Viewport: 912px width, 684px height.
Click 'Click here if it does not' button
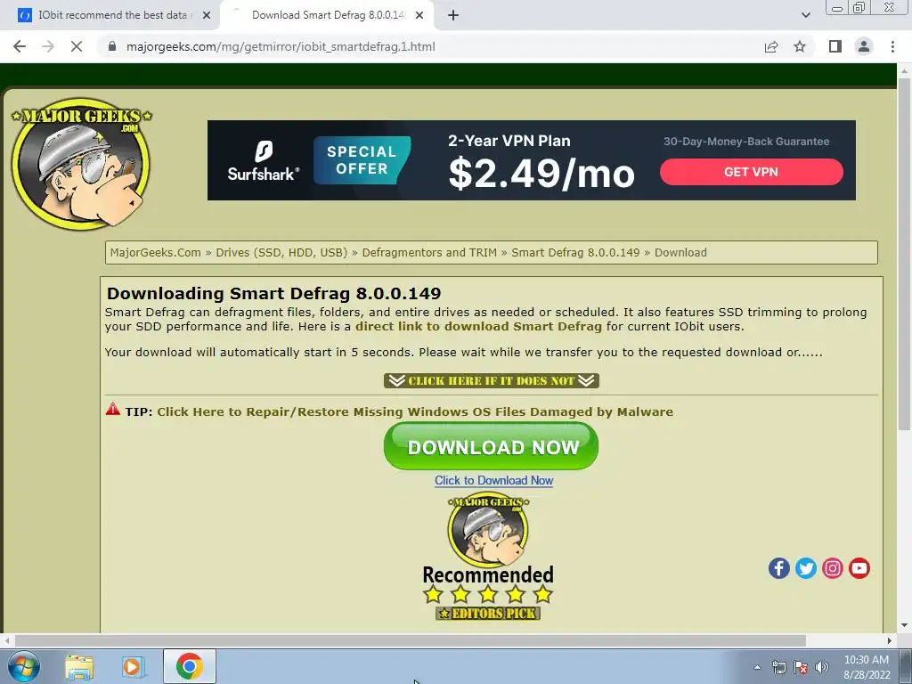(x=492, y=381)
